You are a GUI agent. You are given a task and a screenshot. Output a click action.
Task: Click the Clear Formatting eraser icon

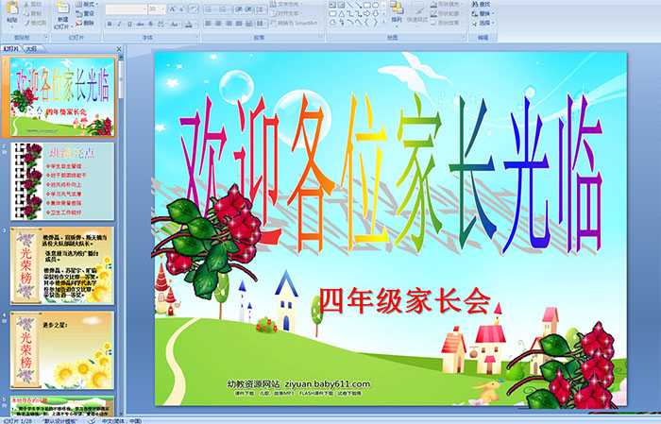coord(194,8)
